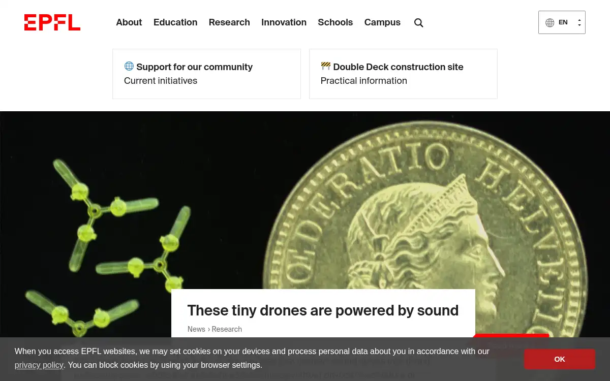Screen dimensions: 610x381
Task: Open the Schools menu
Action: click(335, 22)
